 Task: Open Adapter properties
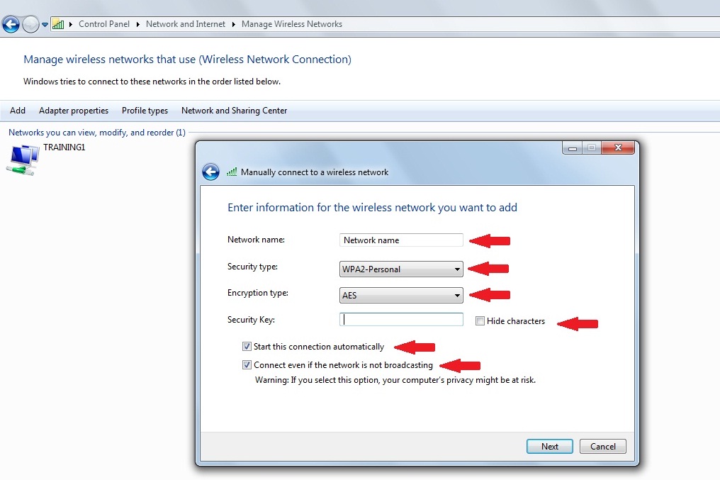point(74,110)
